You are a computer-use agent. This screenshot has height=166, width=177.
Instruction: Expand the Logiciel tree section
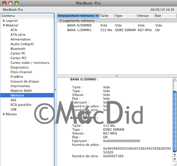pyautogui.click(x=4, y=21)
